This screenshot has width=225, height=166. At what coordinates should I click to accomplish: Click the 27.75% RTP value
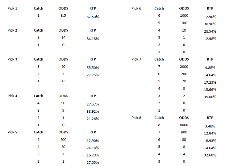point(93,75)
